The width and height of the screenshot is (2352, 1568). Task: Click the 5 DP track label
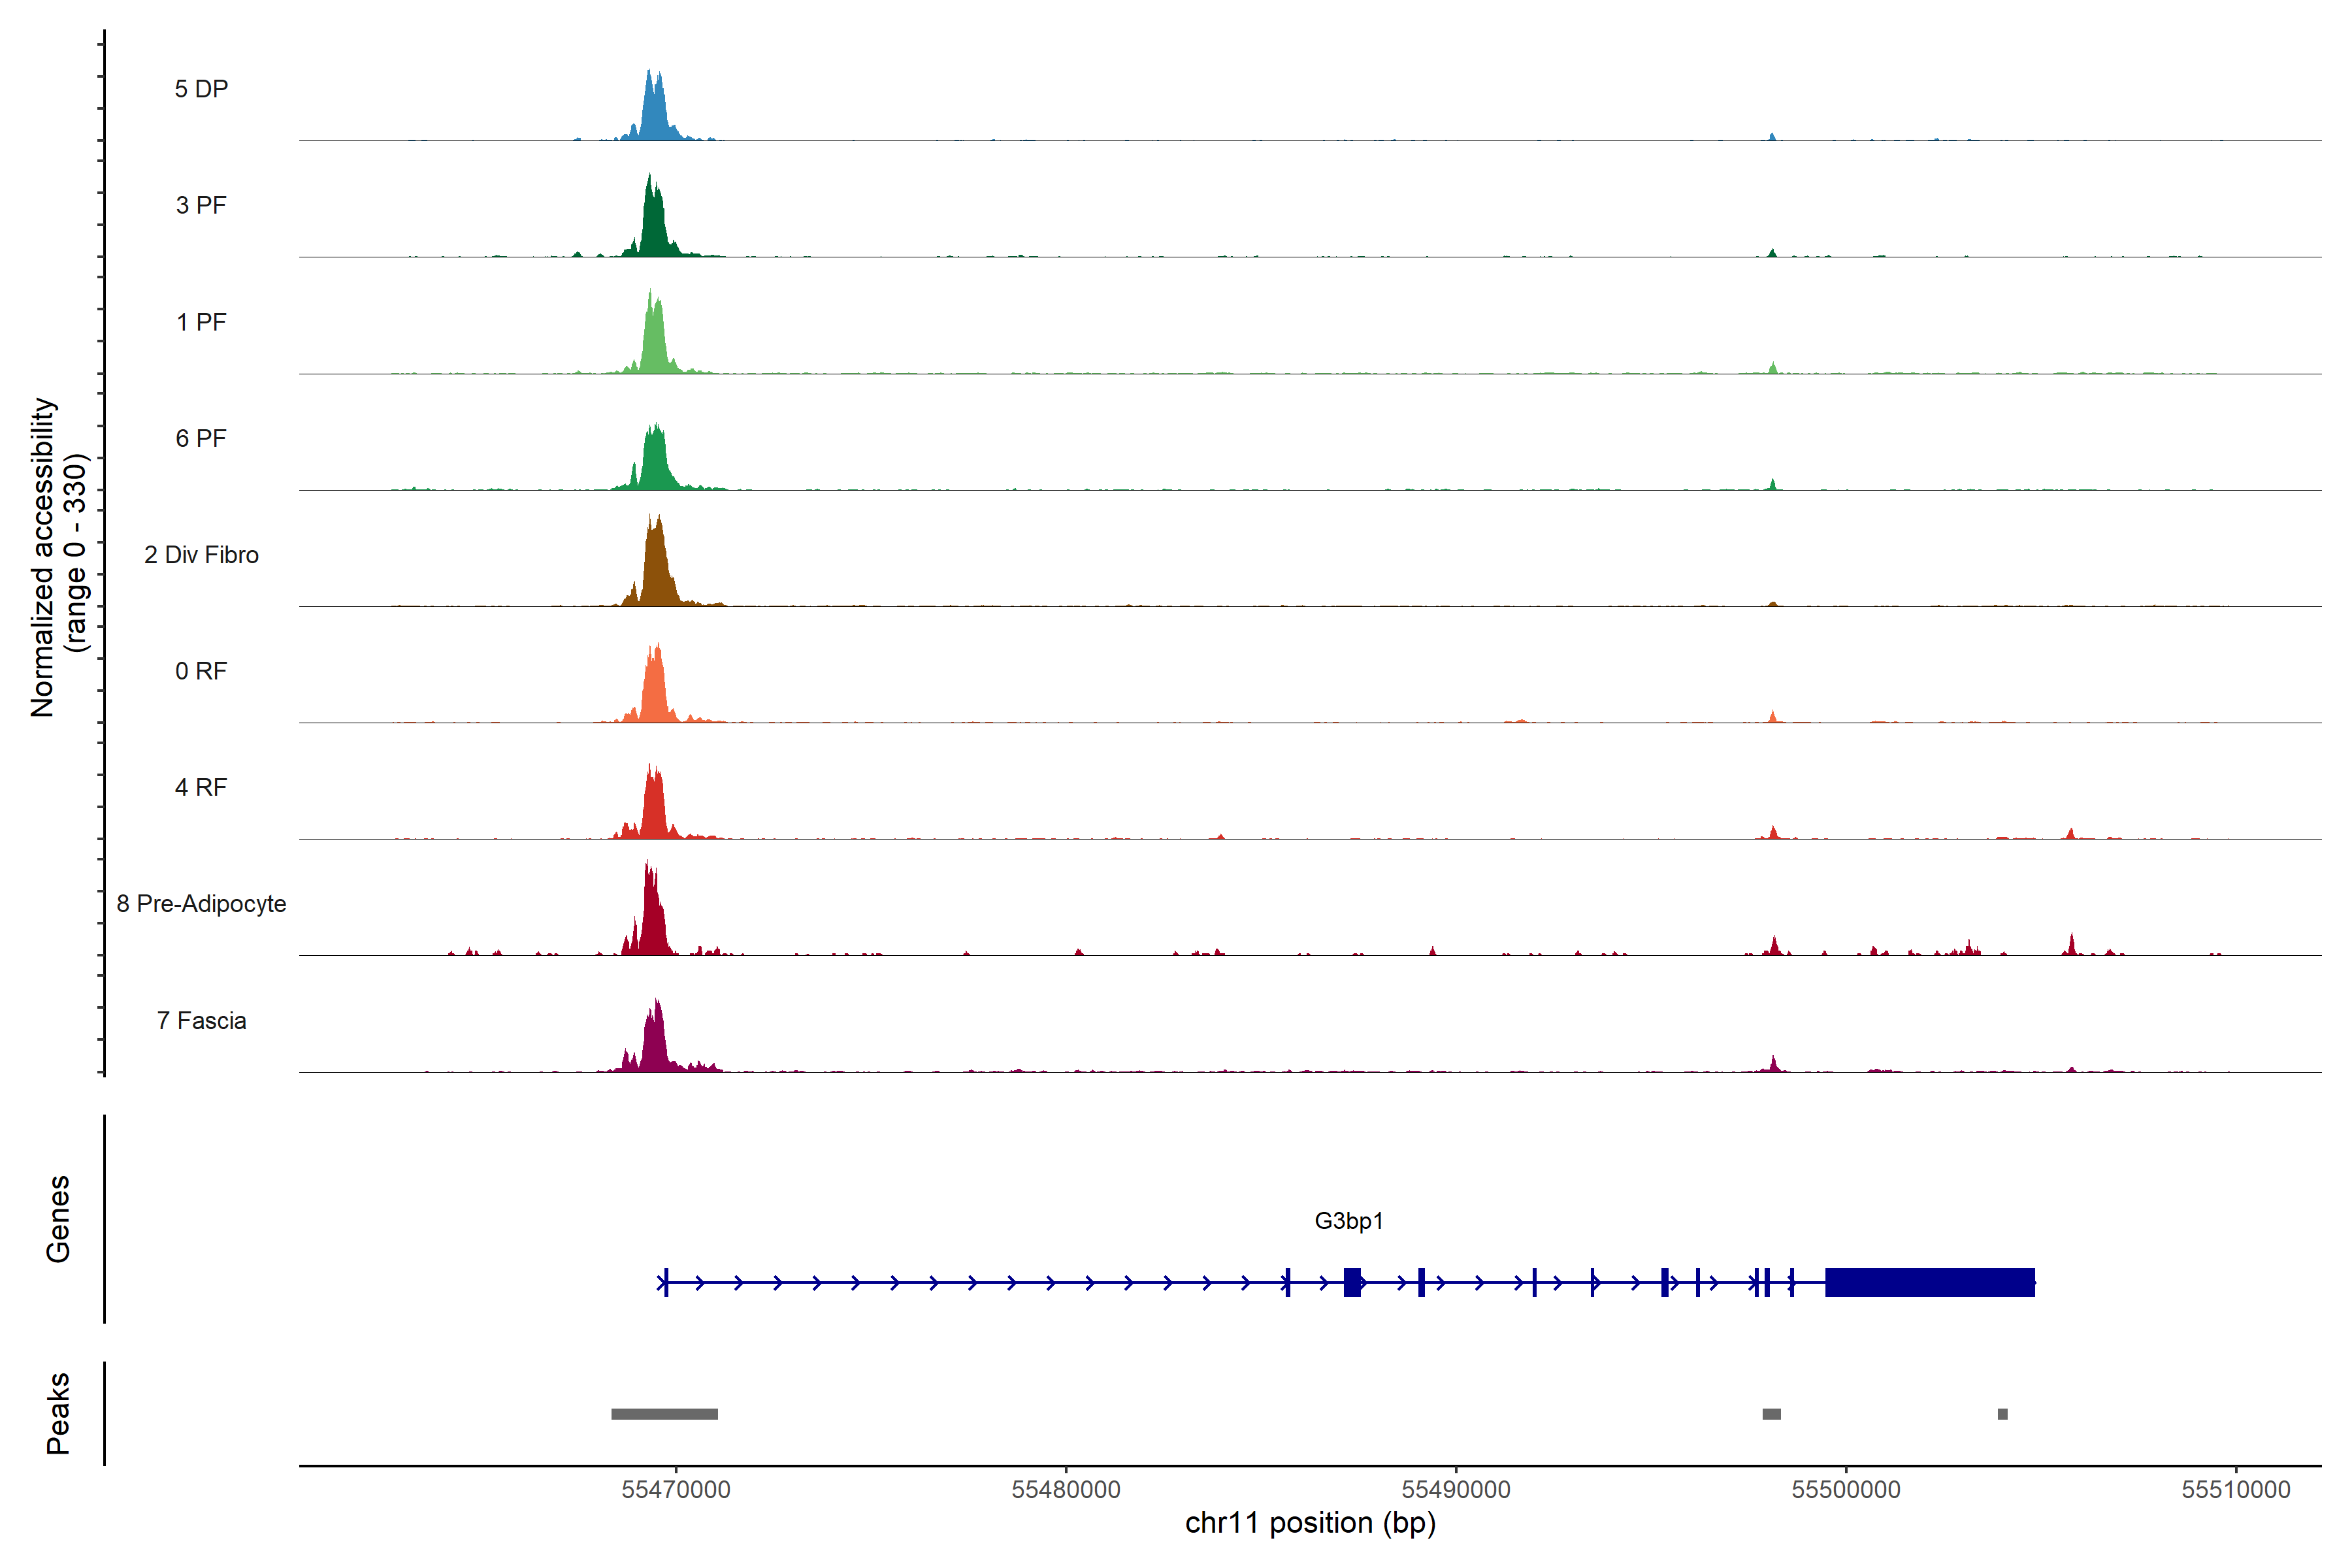[201, 89]
